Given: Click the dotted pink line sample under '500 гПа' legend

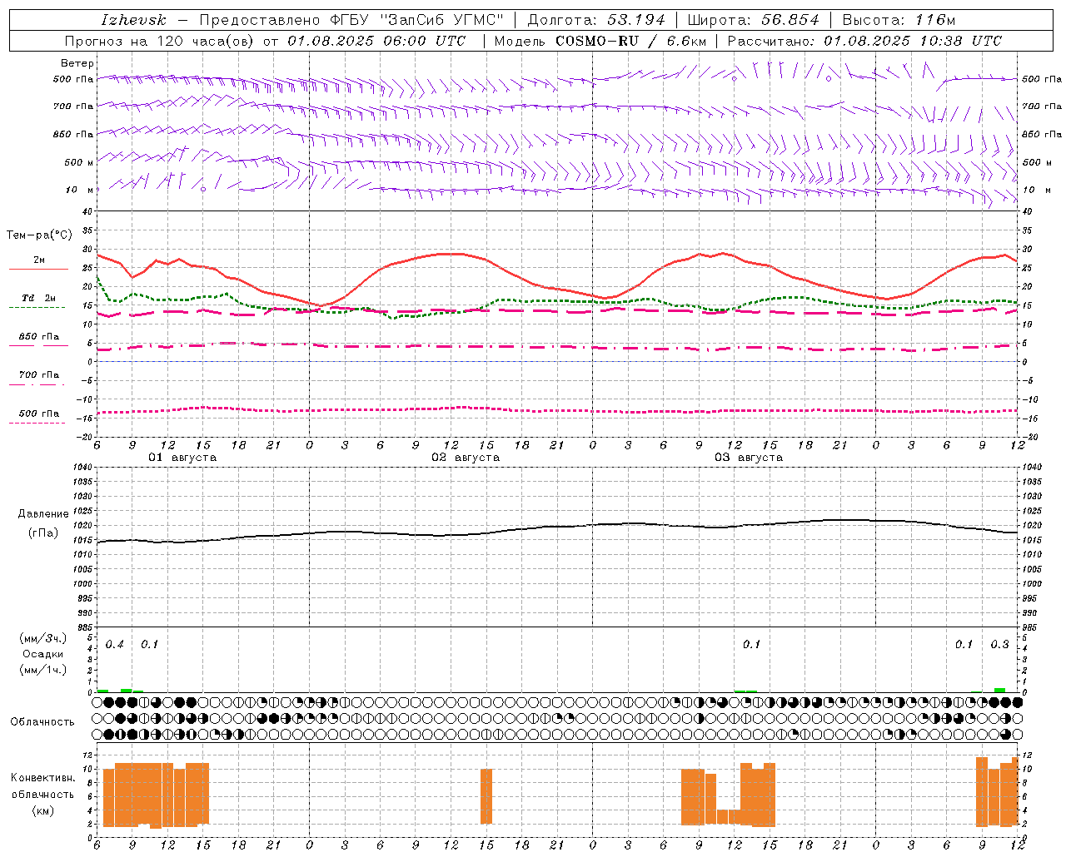Looking at the screenshot, I should coord(37,424).
